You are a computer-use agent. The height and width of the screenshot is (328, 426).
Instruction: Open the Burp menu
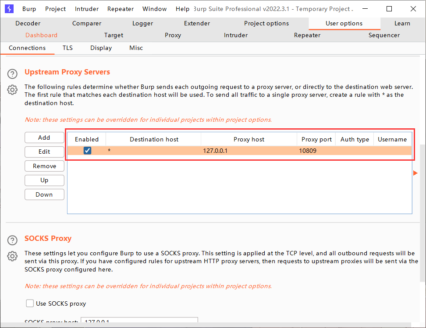(x=29, y=9)
